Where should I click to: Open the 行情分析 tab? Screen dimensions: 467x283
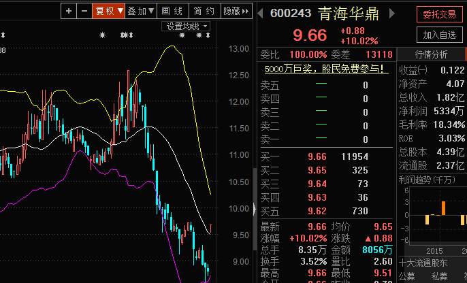[431, 54]
